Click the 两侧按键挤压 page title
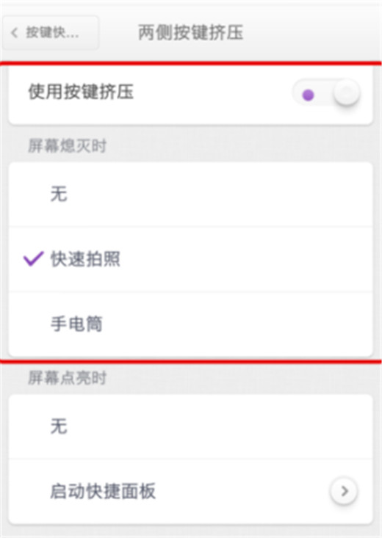This screenshot has height=538, width=382. (191, 33)
